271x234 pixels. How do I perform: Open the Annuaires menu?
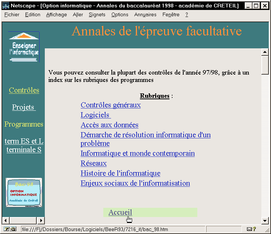(145, 15)
